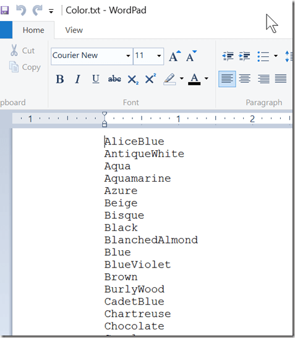Click the Courier New font name field
The height and width of the screenshot is (338, 295).
click(88, 56)
